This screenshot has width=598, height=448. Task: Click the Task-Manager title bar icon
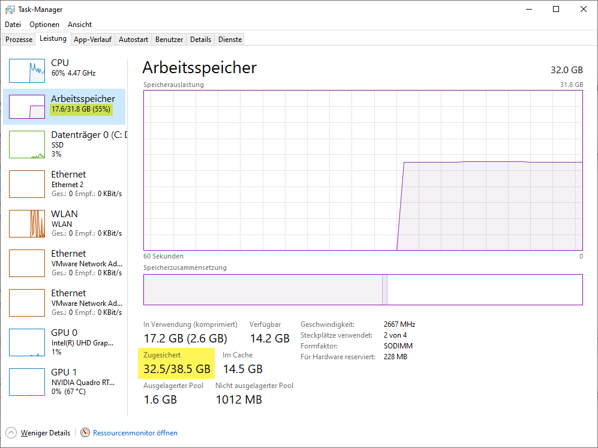point(10,10)
